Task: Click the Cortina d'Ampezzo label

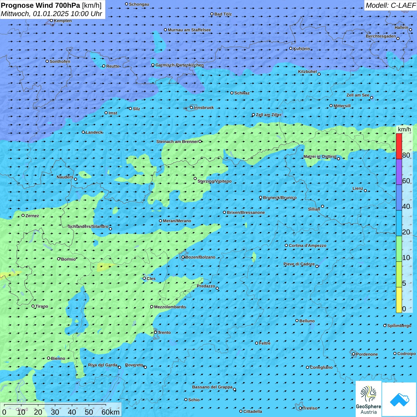Action: [x=307, y=245]
